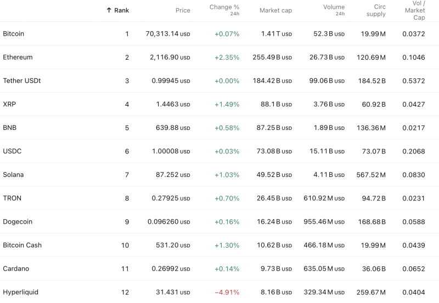
Task: Click Solana's +1.03% change value
Action: 227,175
